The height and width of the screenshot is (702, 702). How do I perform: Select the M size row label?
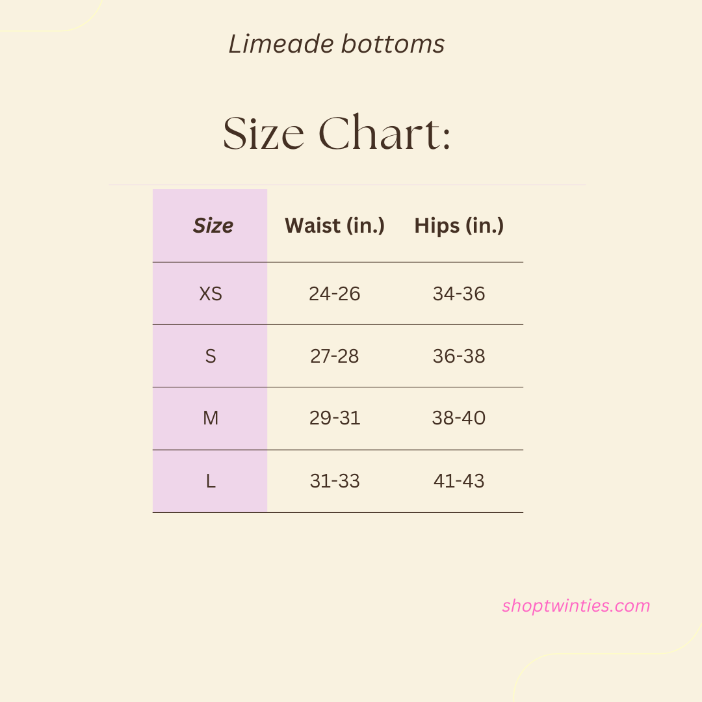point(211,418)
